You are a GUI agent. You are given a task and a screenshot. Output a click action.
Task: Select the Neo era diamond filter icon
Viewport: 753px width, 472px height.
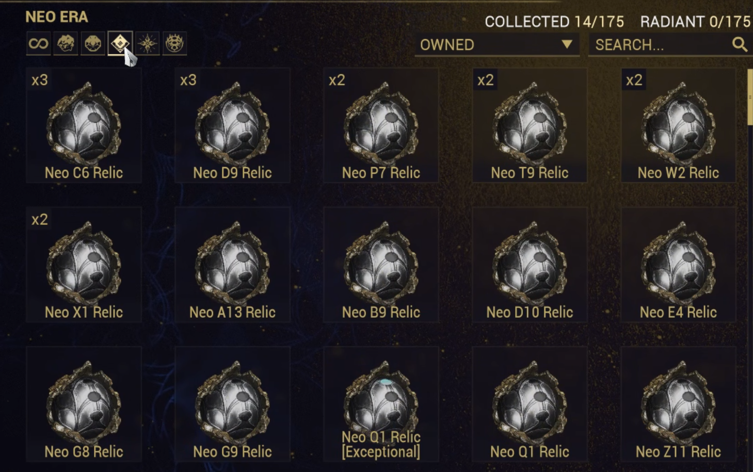[120, 43]
